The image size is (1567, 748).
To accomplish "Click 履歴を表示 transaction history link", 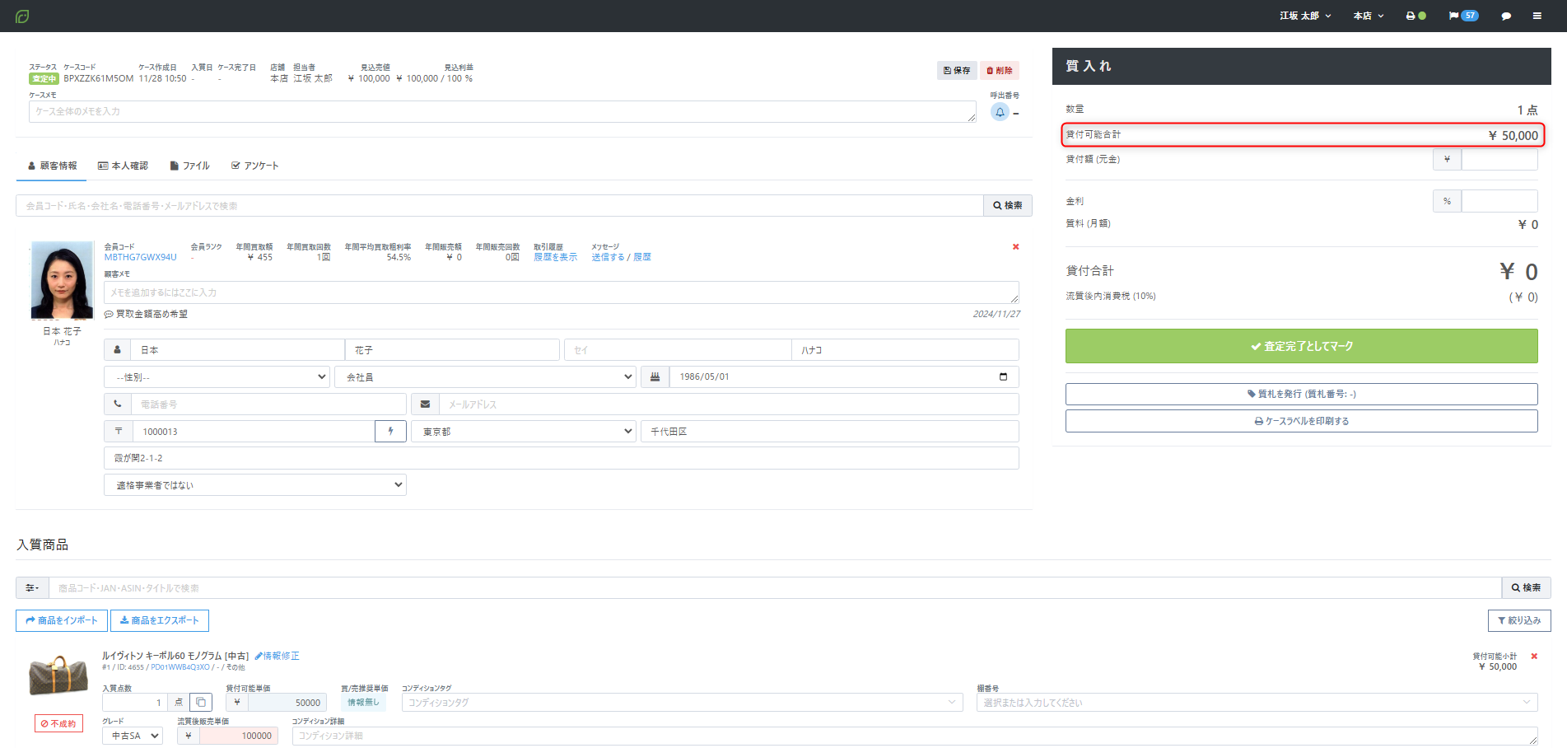I will 556,257.
